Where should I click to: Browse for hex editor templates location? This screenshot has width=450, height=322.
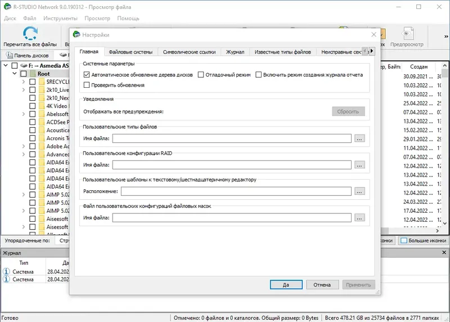359,191
